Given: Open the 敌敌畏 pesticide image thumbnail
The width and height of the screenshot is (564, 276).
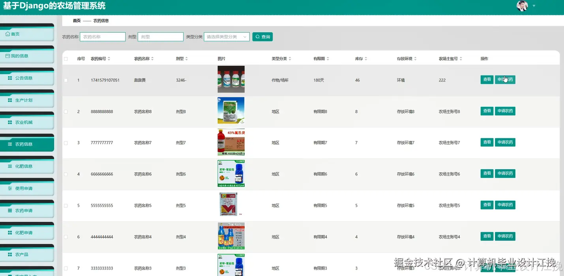Looking at the screenshot, I should [x=231, y=79].
